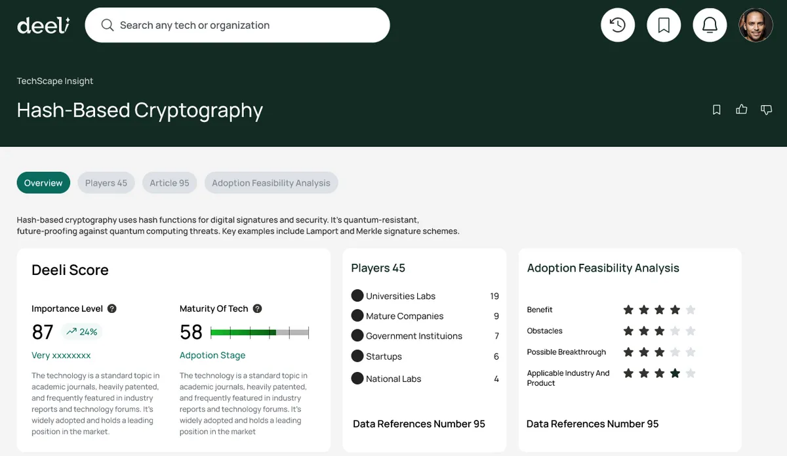Click the Very xxxxxxxx importance label
787x456 pixels.
(x=61, y=355)
